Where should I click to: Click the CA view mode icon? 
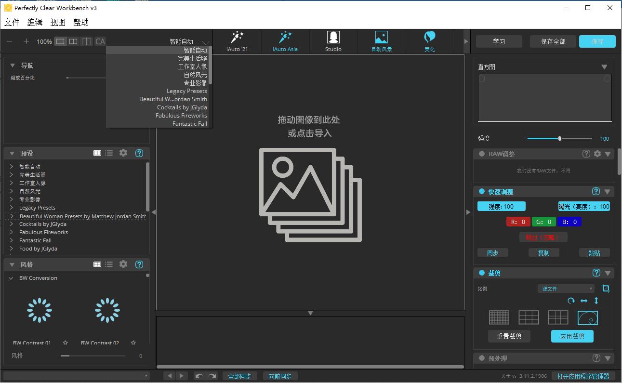tap(100, 41)
